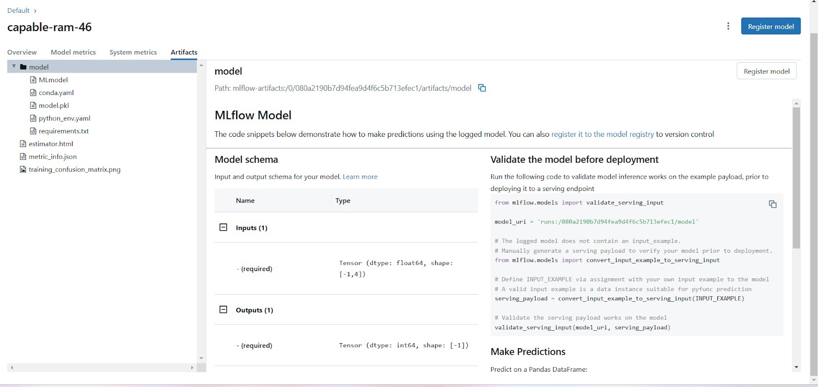The height and width of the screenshot is (387, 818).
Task: Click the MLmodel file icon
Action: pyautogui.click(x=33, y=80)
